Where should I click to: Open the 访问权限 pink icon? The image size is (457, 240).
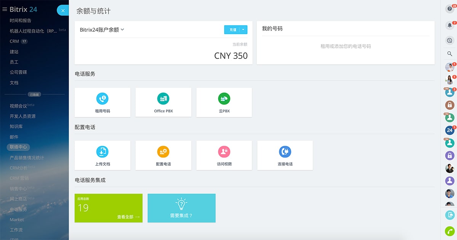point(224,152)
